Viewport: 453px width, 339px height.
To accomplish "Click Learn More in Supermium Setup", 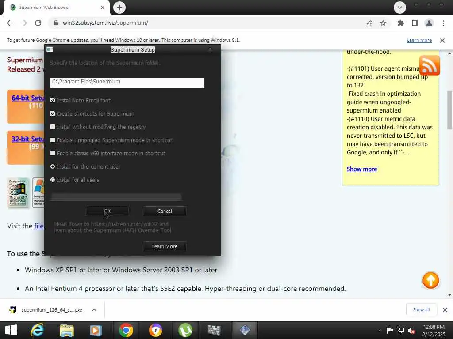I will coord(165,246).
